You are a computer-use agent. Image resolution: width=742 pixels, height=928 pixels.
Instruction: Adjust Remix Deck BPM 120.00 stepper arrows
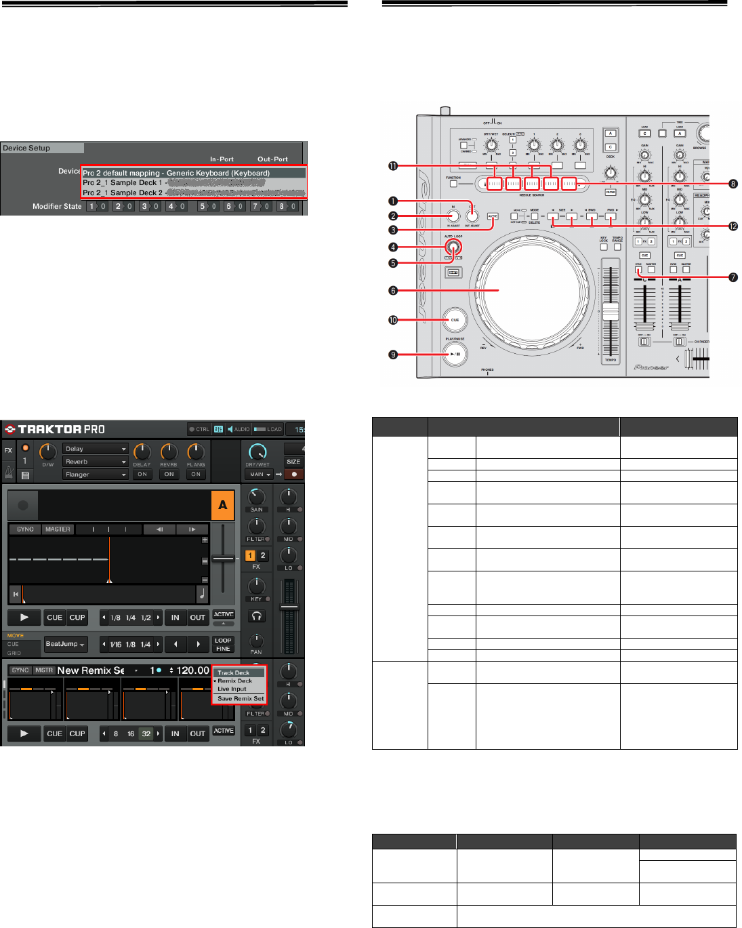click(x=171, y=670)
